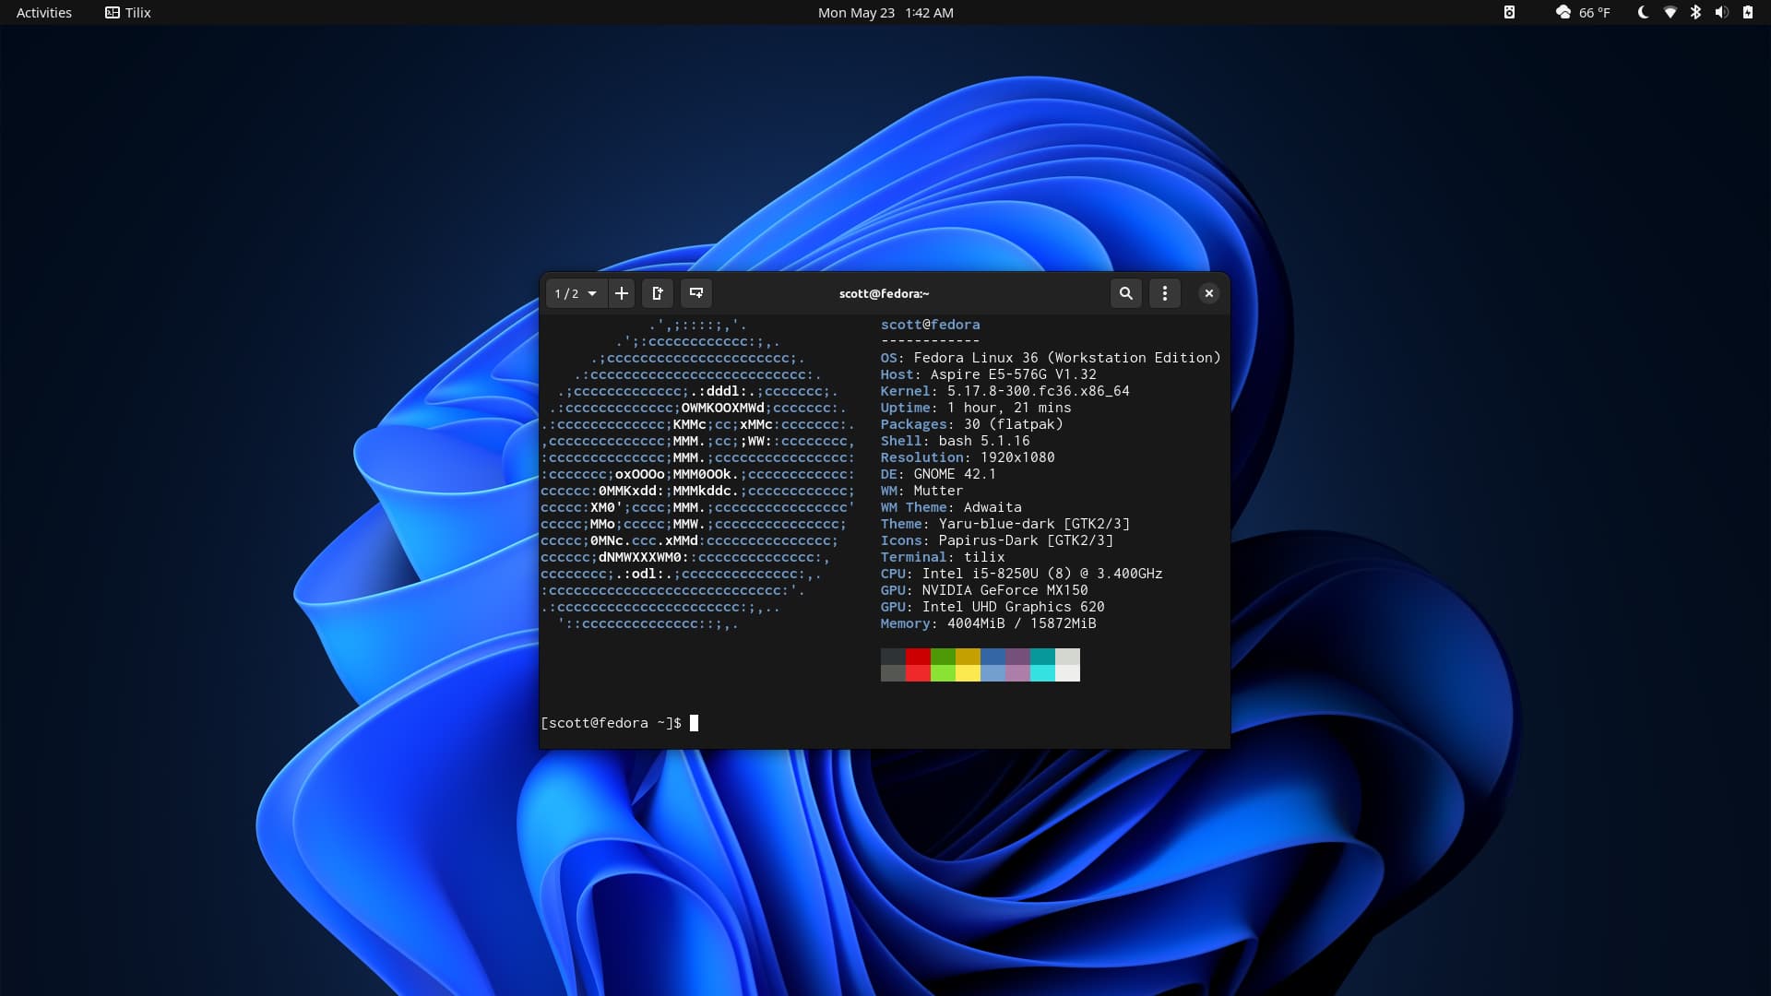Click the GPU: Intel UHD Graphics 620 line
This screenshot has width=1771, height=996.
(x=992, y=607)
